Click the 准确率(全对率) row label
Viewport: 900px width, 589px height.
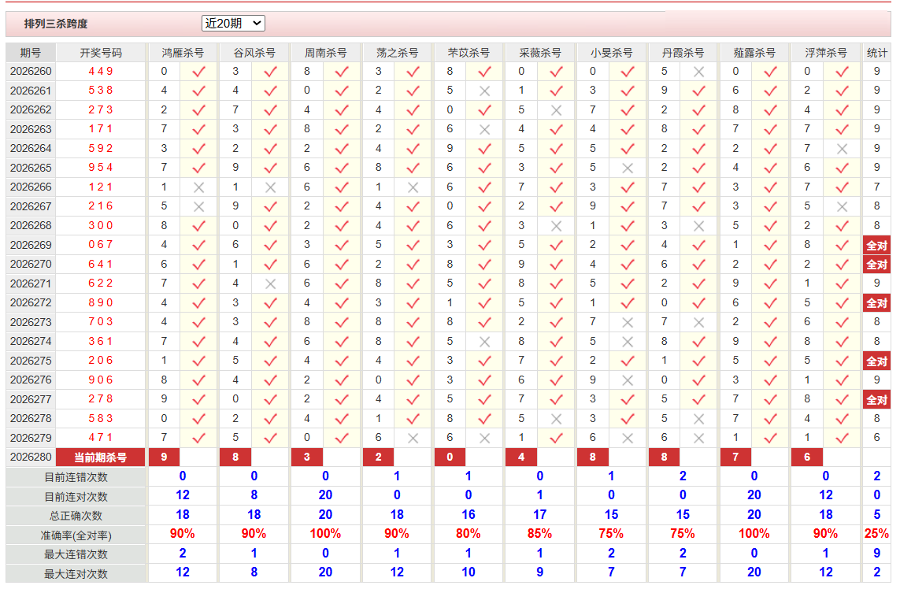(x=76, y=535)
